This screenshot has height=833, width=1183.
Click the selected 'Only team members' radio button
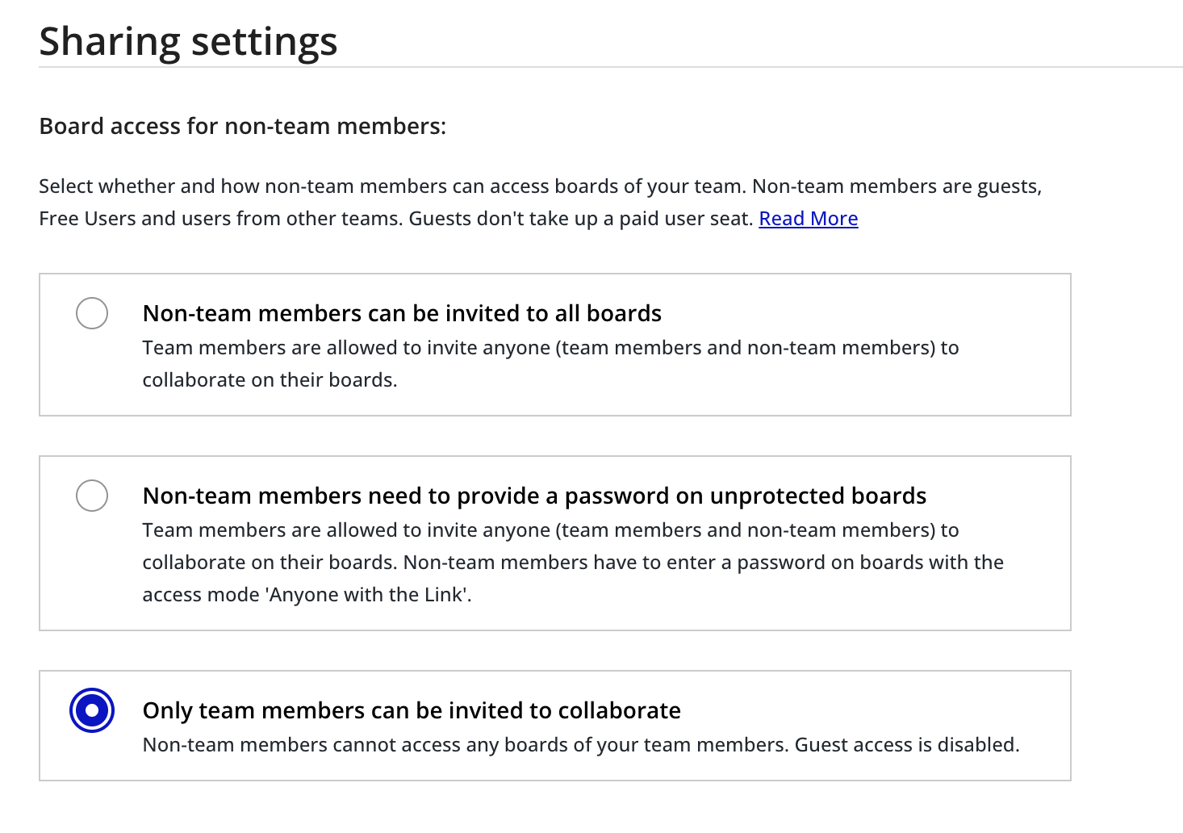[x=92, y=710]
